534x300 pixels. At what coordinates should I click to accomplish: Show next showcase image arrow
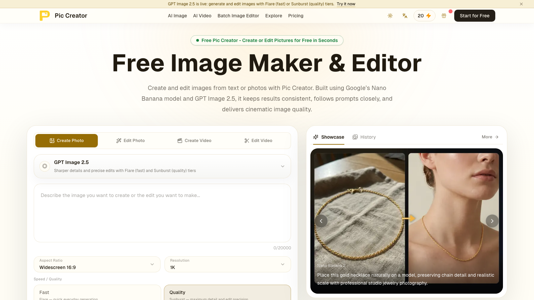[x=492, y=221]
